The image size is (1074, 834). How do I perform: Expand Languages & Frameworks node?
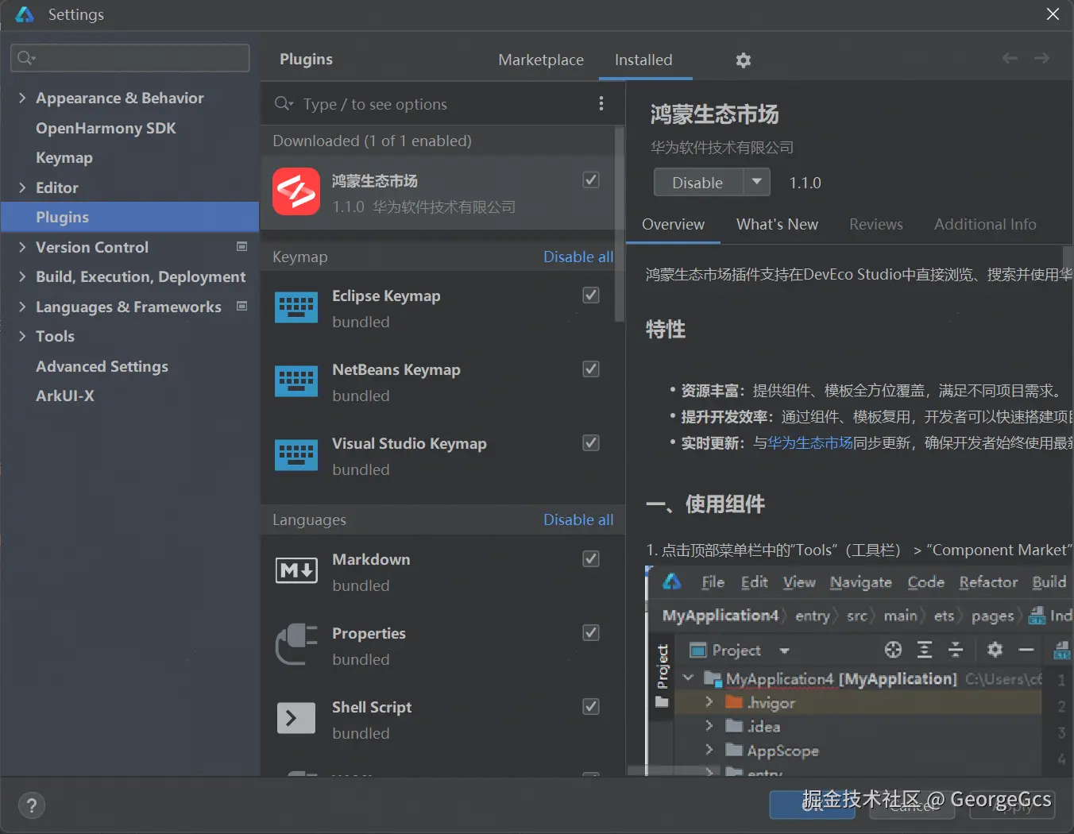click(x=22, y=307)
